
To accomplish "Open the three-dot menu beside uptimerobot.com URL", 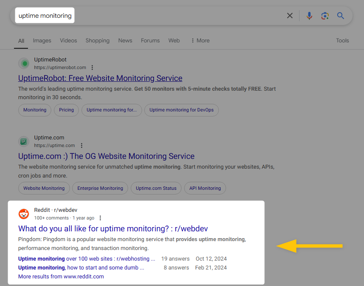I will tap(92, 67).
